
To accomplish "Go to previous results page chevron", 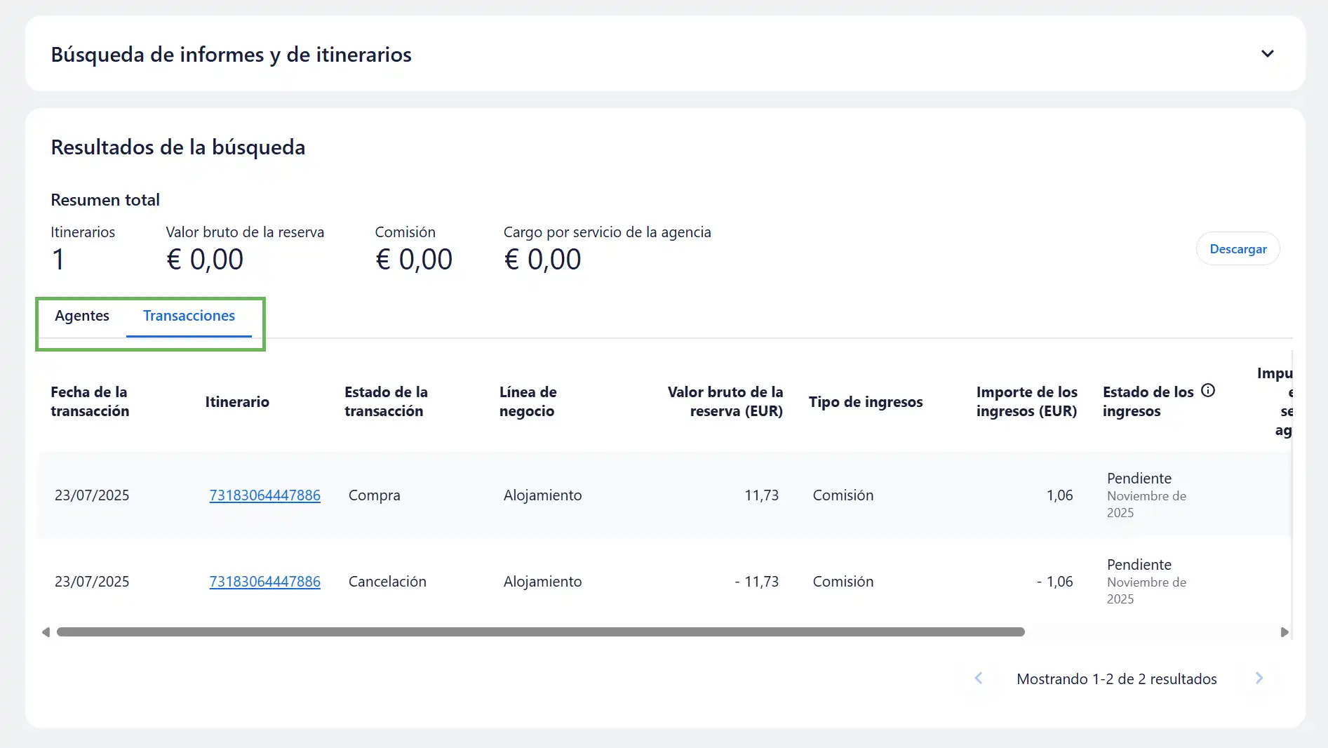I will click(x=979, y=679).
